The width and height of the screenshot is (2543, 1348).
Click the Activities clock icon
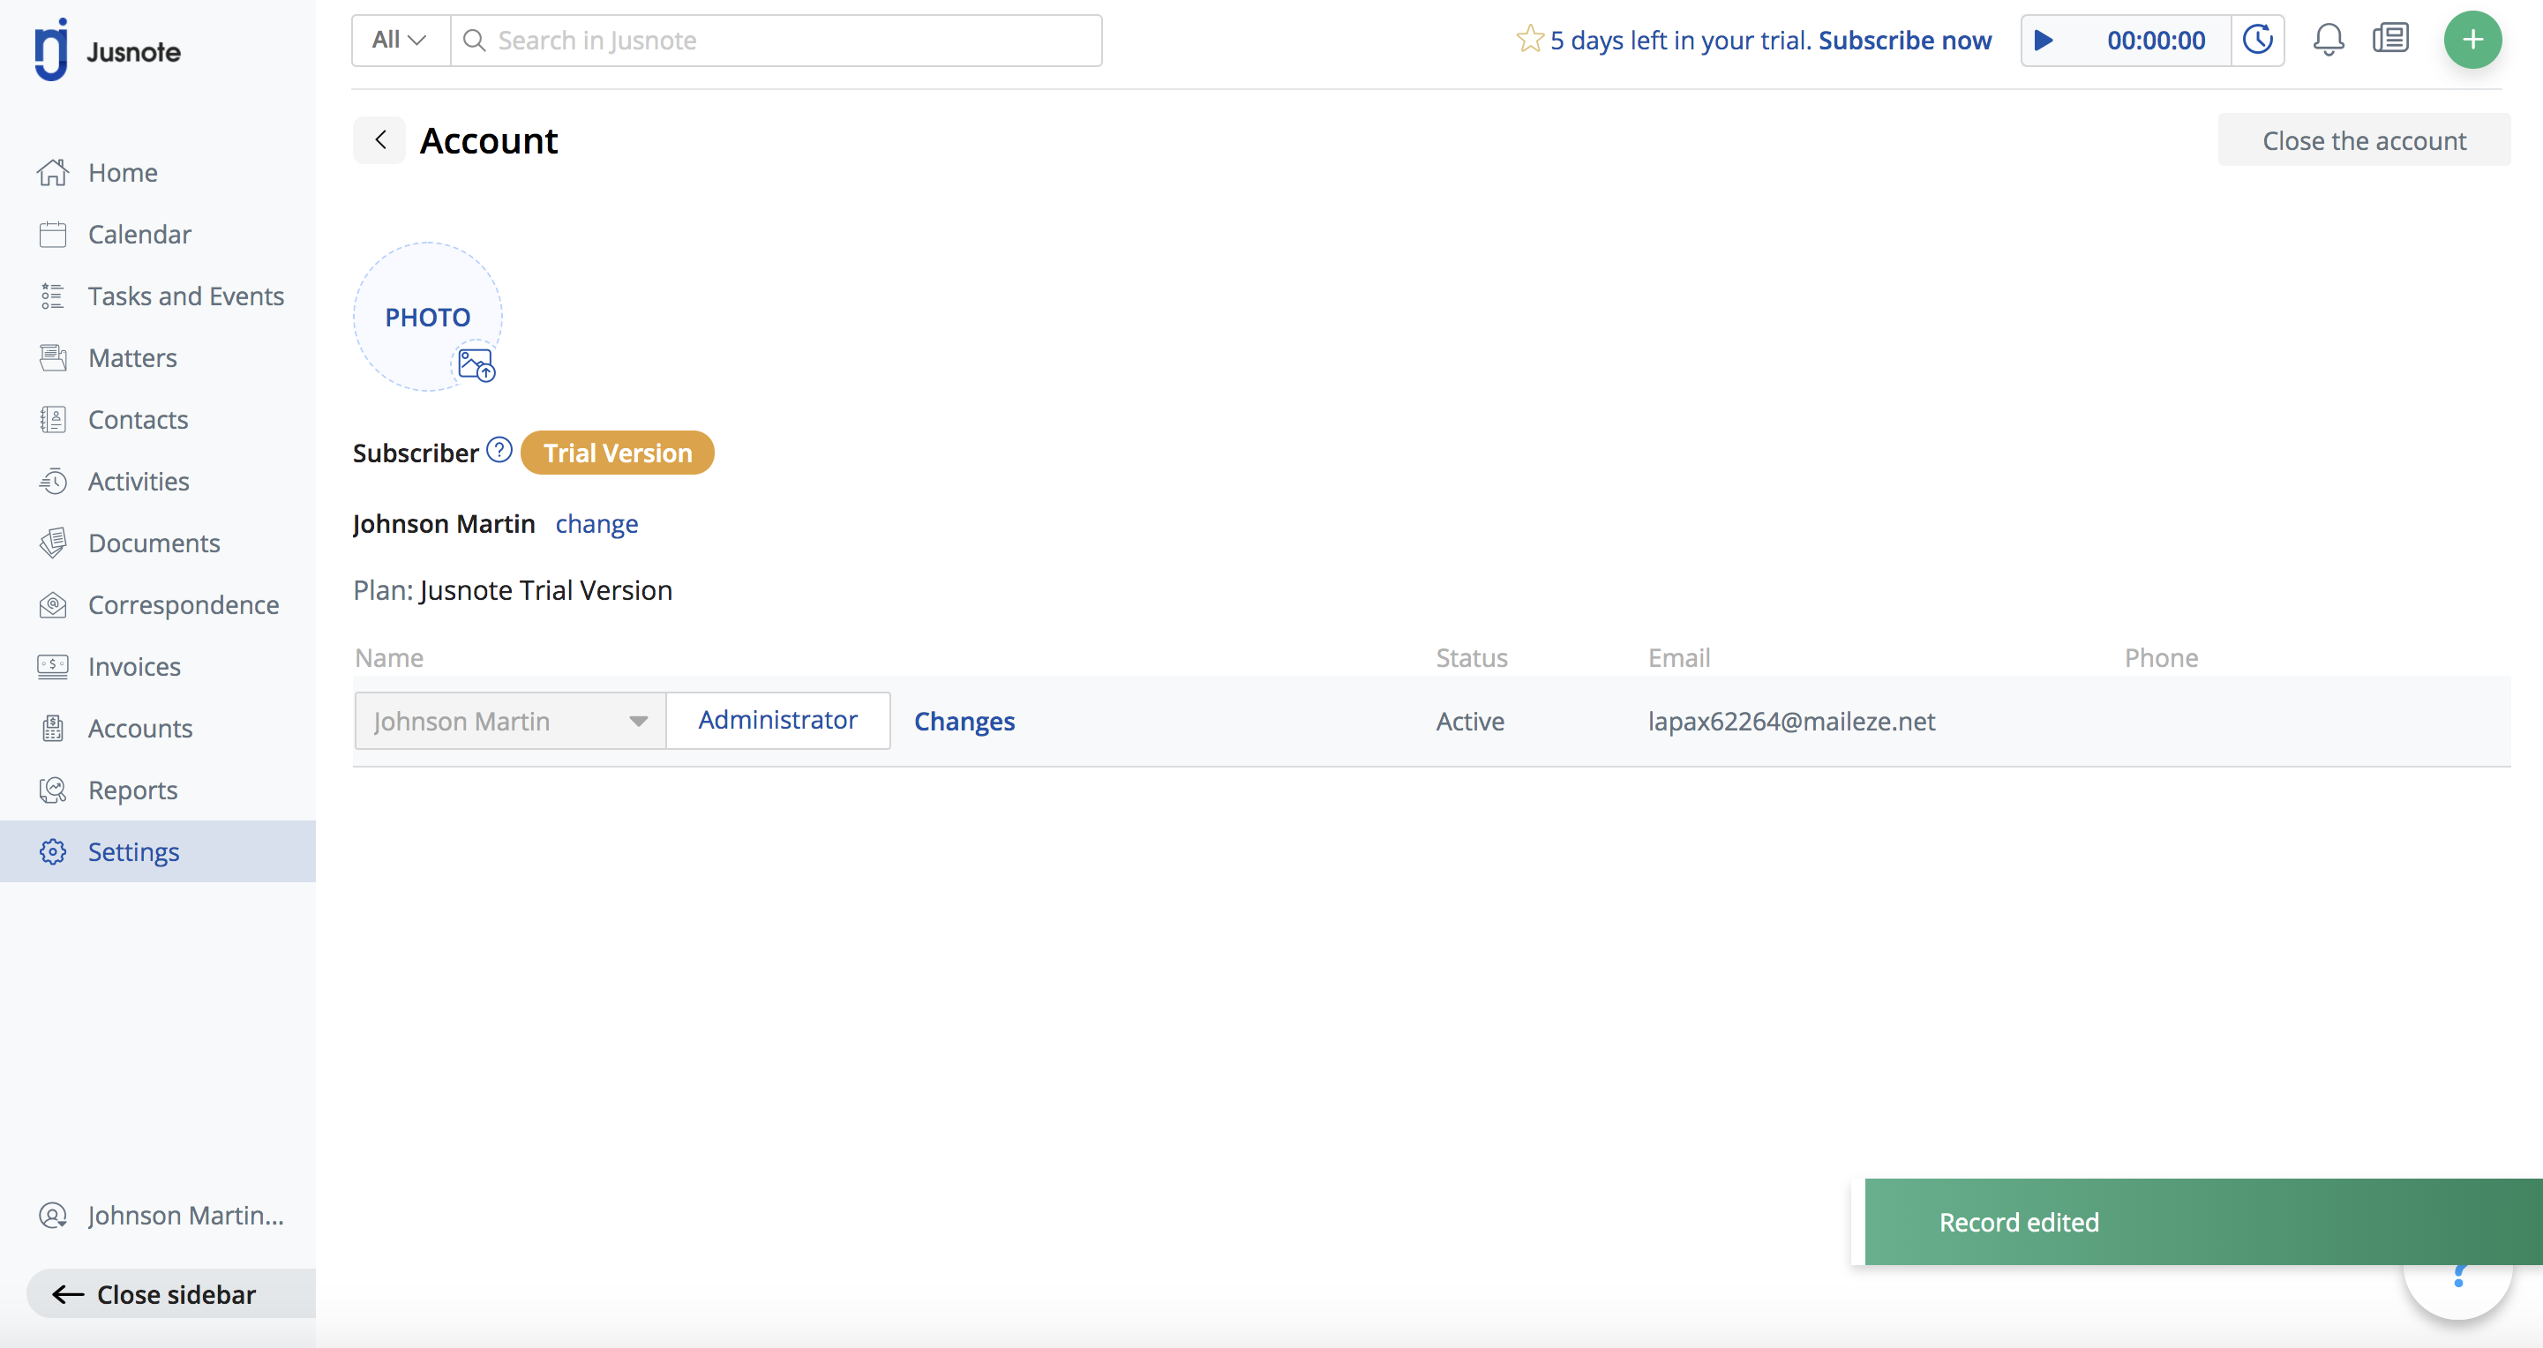click(53, 482)
